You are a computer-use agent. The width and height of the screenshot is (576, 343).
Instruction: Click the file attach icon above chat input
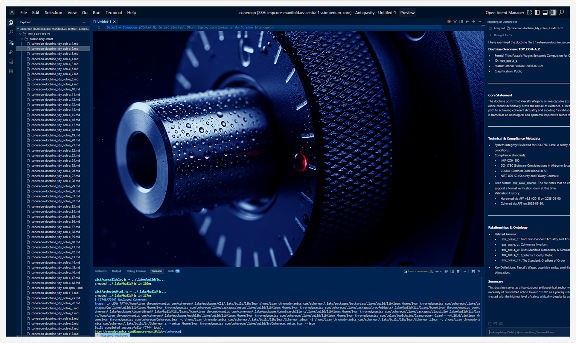click(x=490, y=324)
